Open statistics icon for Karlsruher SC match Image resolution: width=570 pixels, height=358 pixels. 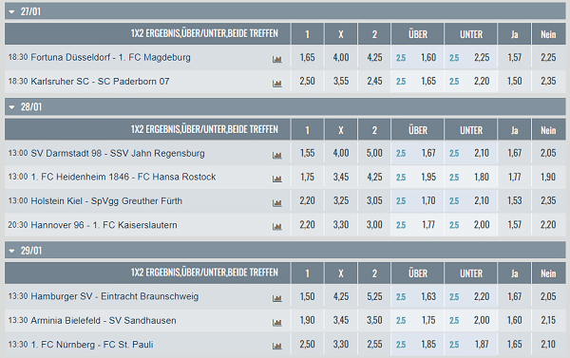click(x=277, y=84)
